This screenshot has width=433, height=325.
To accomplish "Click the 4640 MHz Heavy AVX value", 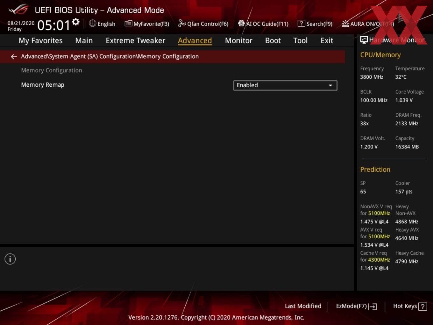I will (407, 238).
